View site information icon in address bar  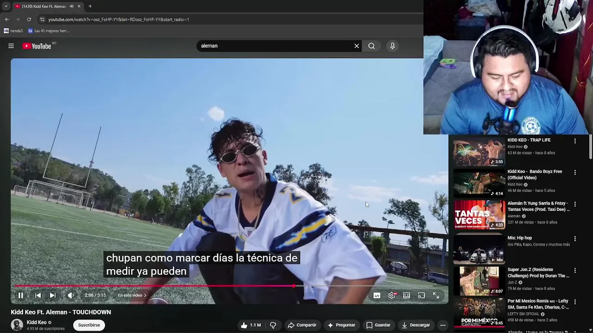pos(42,19)
